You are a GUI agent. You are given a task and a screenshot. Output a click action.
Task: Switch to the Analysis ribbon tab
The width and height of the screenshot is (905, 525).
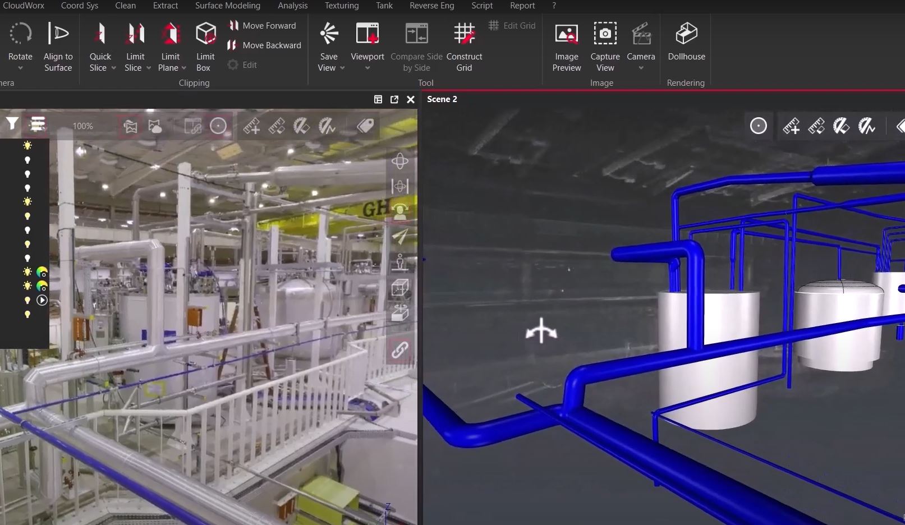pos(292,6)
